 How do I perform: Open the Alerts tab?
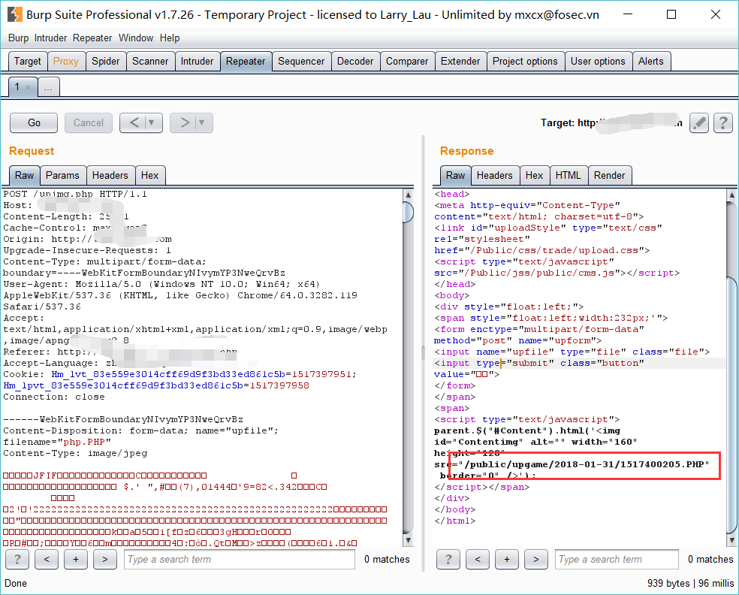[x=651, y=62]
